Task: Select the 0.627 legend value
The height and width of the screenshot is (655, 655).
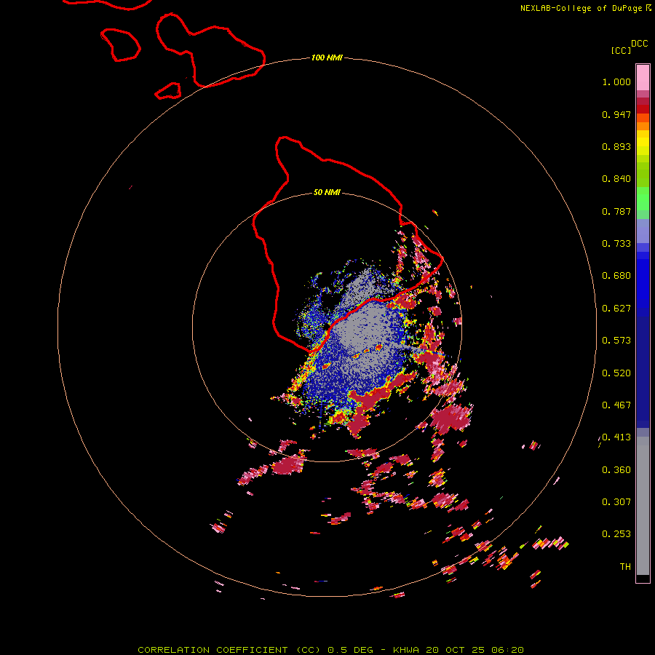Action: (616, 309)
